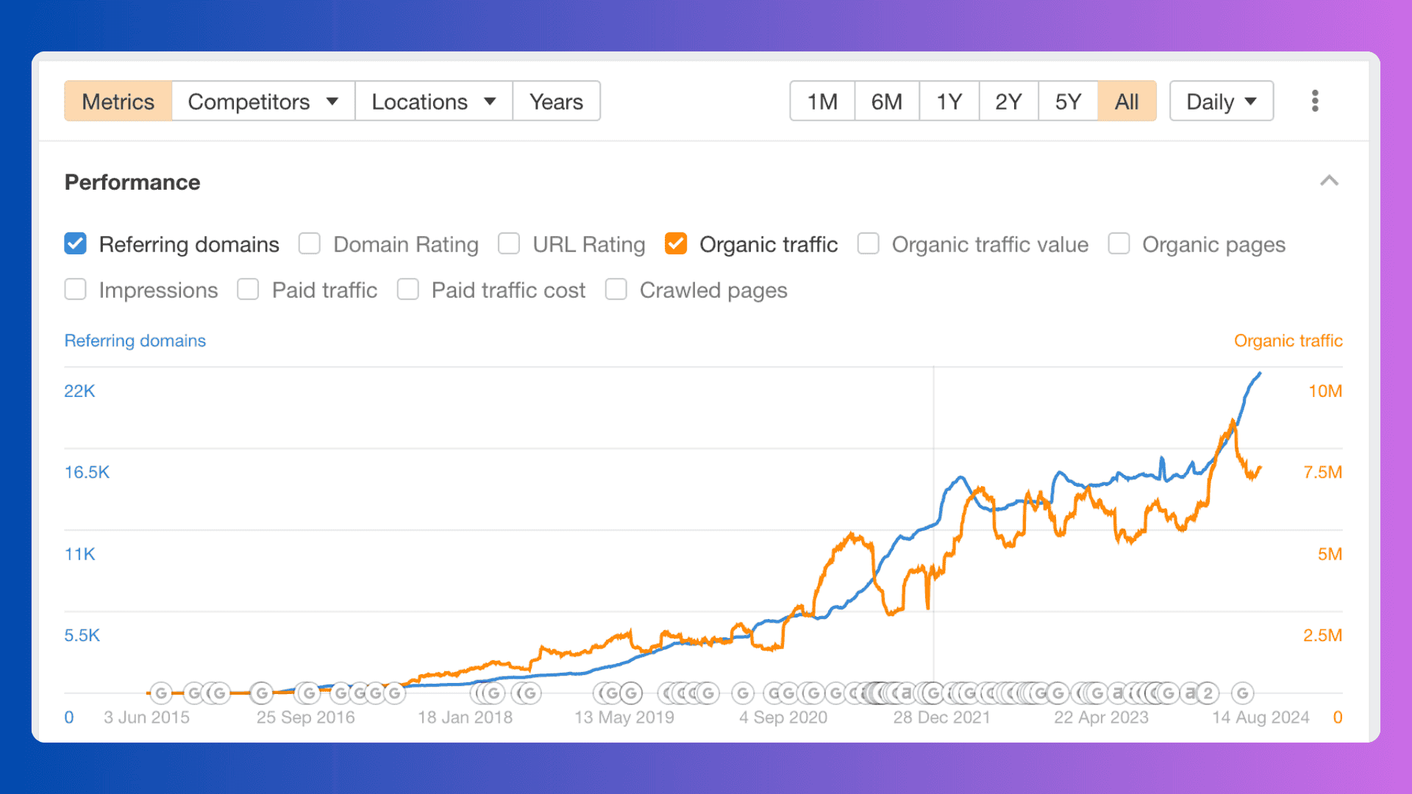Screen dimensions: 1412x794
Task: Click the orange organic traffic line's highest peak
Action: tap(1233, 421)
